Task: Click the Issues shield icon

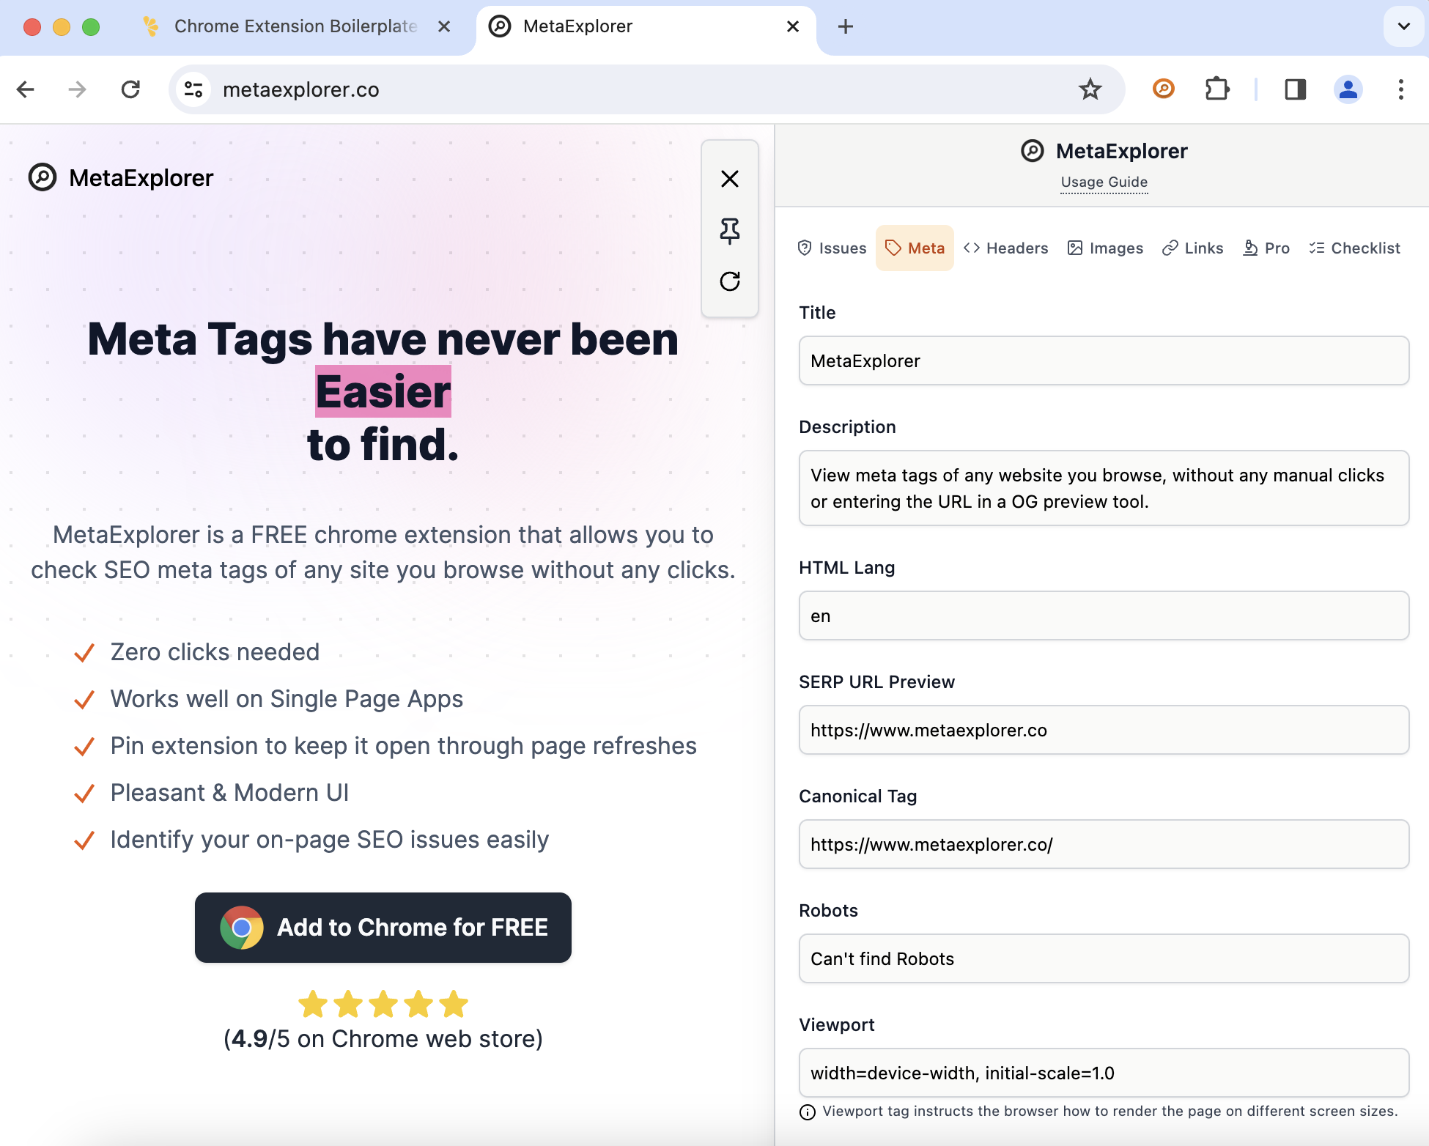Action: (805, 248)
